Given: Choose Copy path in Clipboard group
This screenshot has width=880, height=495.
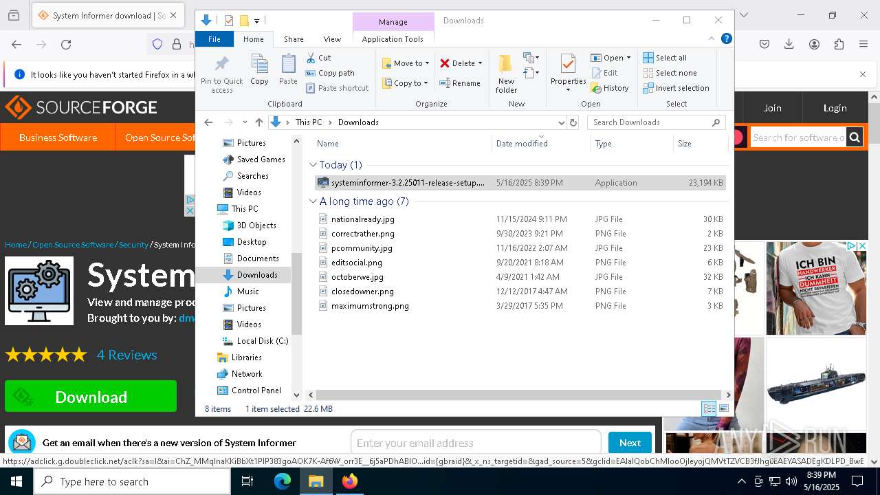Looking at the screenshot, I should (x=330, y=73).
